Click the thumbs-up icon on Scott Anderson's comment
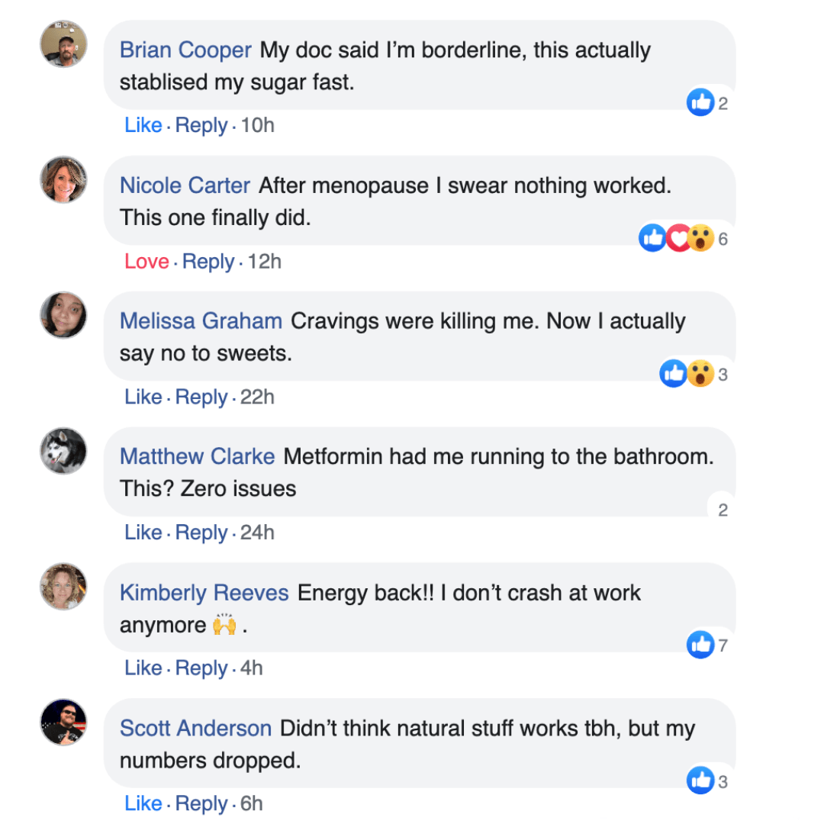This screenshot has height=824, width=824. (x=700, y=781)
